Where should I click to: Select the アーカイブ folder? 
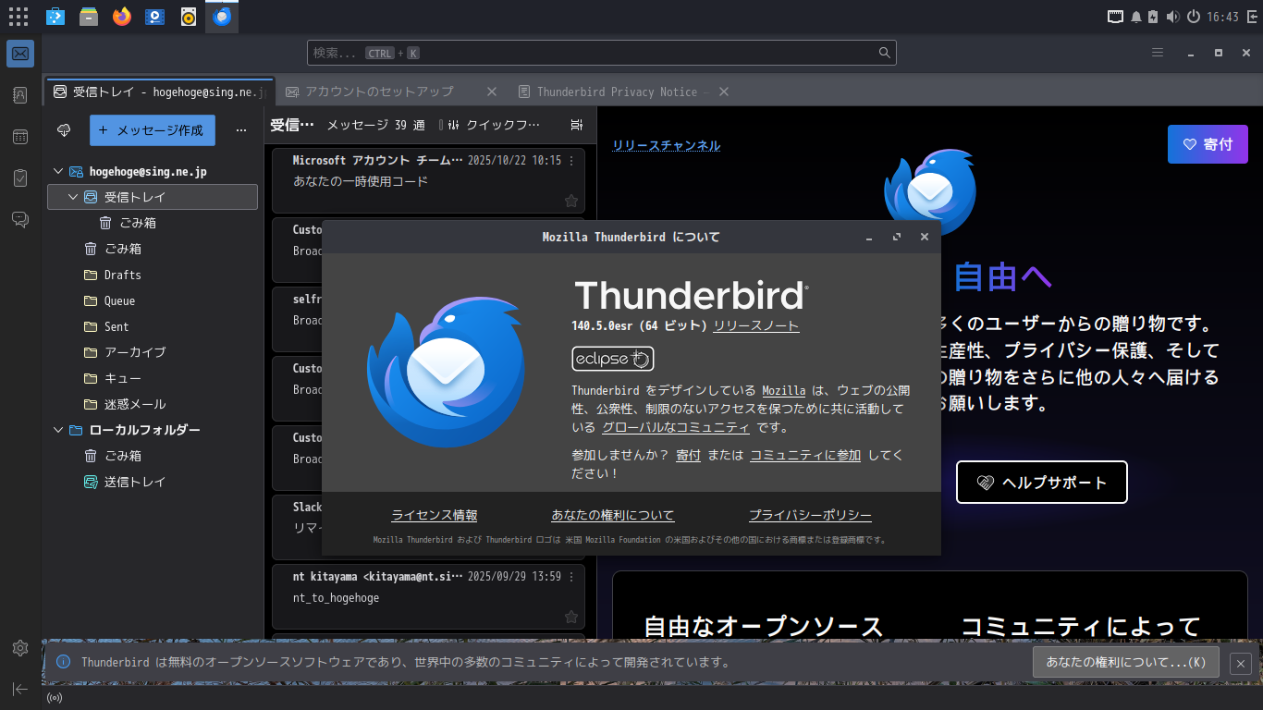[153, 352]
